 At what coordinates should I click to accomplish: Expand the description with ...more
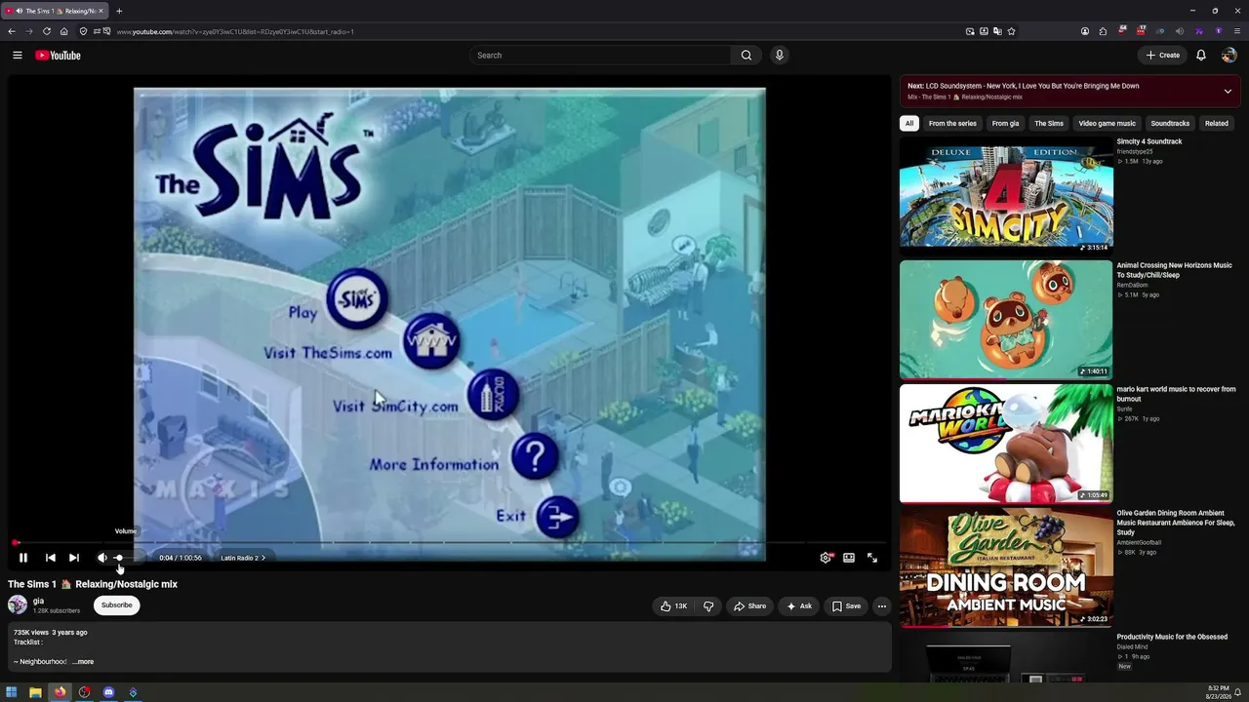tap(84, 662)
